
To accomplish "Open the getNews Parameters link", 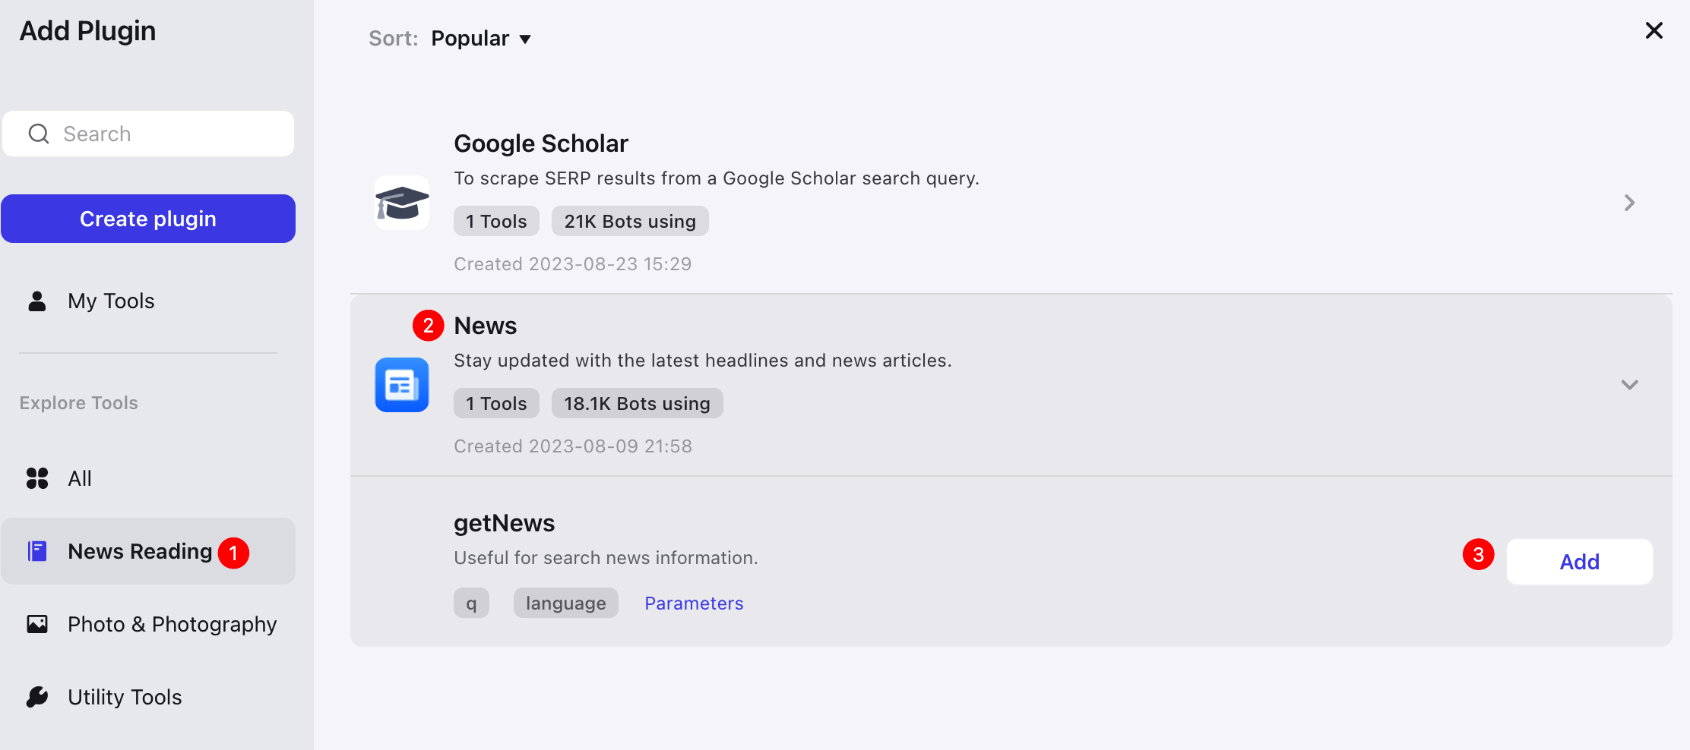I will coord(694,603).
